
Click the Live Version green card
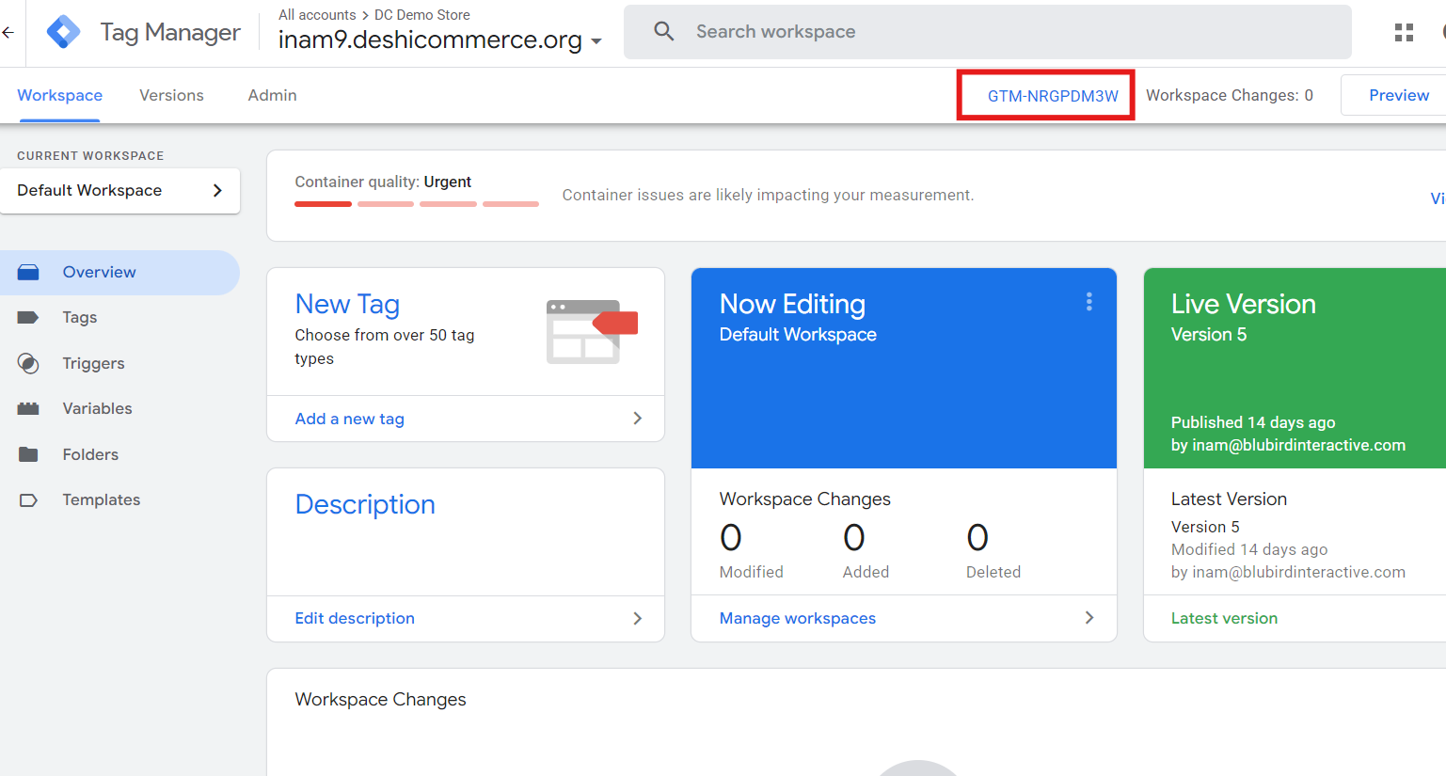[1295, 369]
